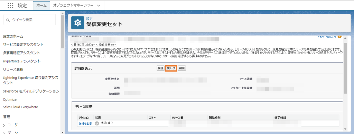Open 多要素認証アシスタント in sidebar

pos(21,53)
